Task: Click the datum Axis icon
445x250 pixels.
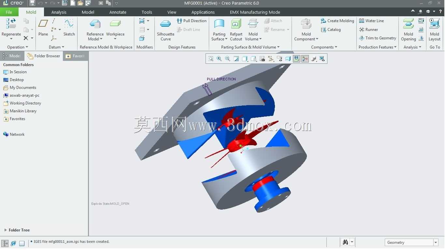Action: tap(54, 21)
